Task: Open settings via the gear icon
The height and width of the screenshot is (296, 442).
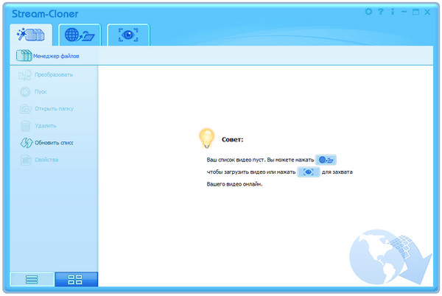Action: tap(368, 12)
